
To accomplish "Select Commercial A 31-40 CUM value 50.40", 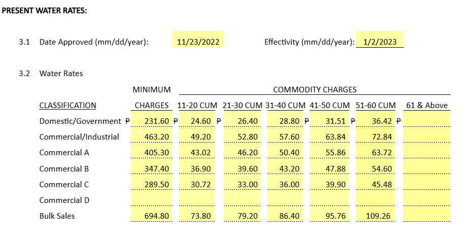I will pyautogui.click(x=285, y=151).
